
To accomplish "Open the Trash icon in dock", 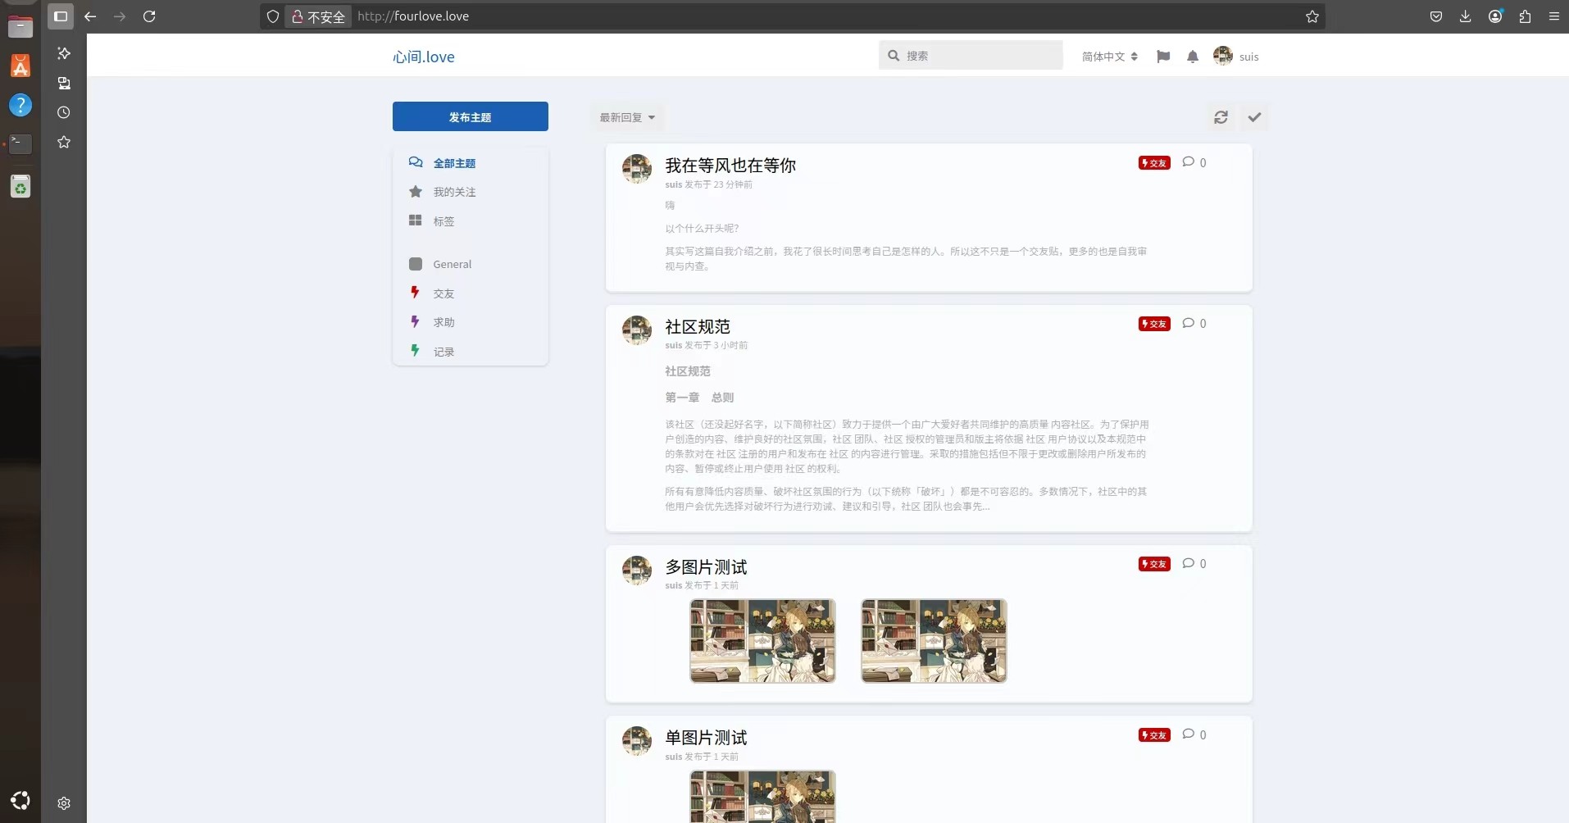I will click(20, 187).
